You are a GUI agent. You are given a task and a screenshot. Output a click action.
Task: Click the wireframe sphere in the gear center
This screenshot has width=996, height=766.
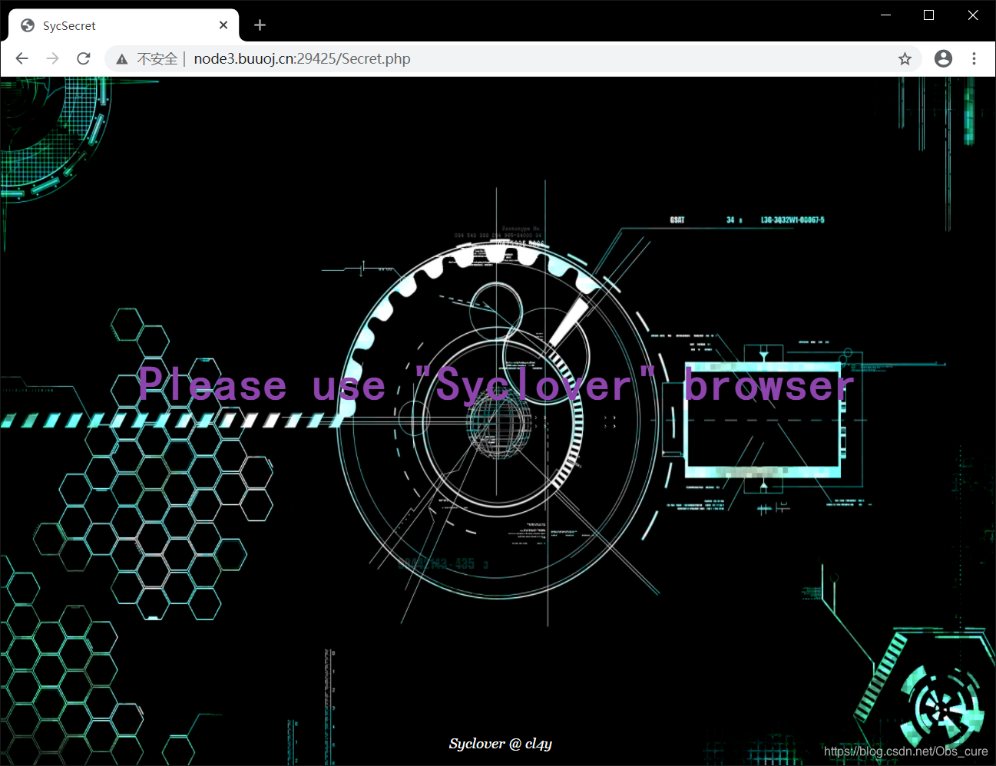[x=498, y=426]
